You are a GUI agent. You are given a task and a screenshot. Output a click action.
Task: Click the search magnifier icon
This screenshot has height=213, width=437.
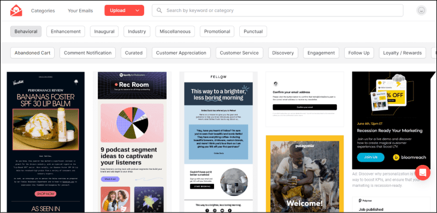point(160,10)
